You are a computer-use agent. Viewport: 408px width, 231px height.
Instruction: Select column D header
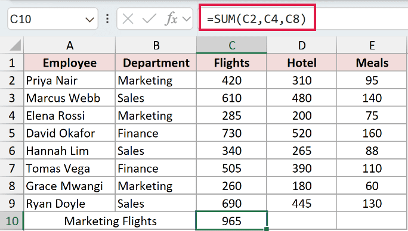[302, 45]
